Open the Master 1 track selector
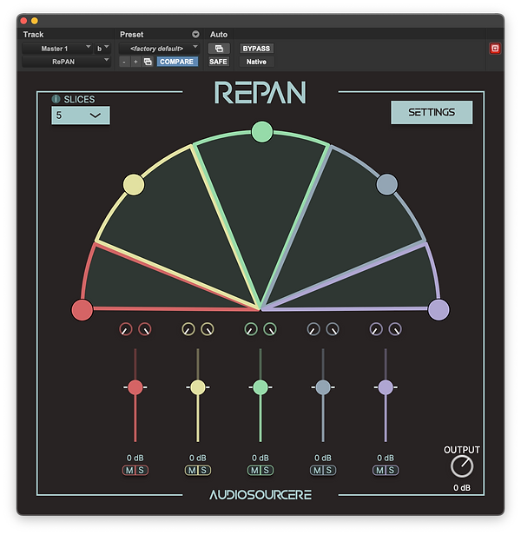This screenshot has height=535, width=521. click(x=57, y=49)
